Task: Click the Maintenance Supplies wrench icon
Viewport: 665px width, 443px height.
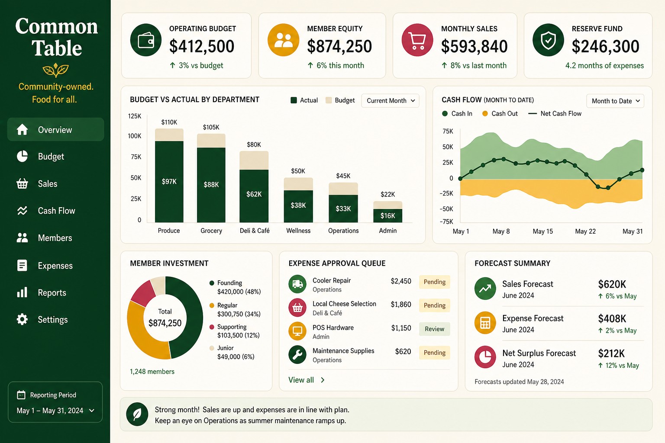Action: click(x=297, y=355)
